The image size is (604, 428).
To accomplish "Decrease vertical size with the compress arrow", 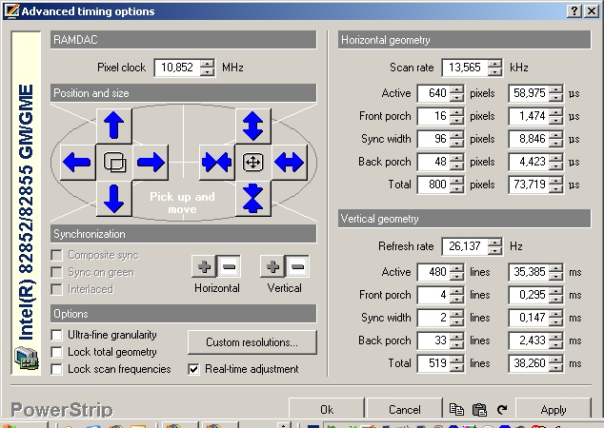I will pyautogui.click(x=253, y=199).
